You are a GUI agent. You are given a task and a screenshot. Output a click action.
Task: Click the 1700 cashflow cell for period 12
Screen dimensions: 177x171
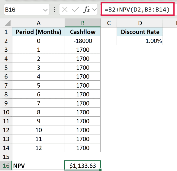pos(83,148)
